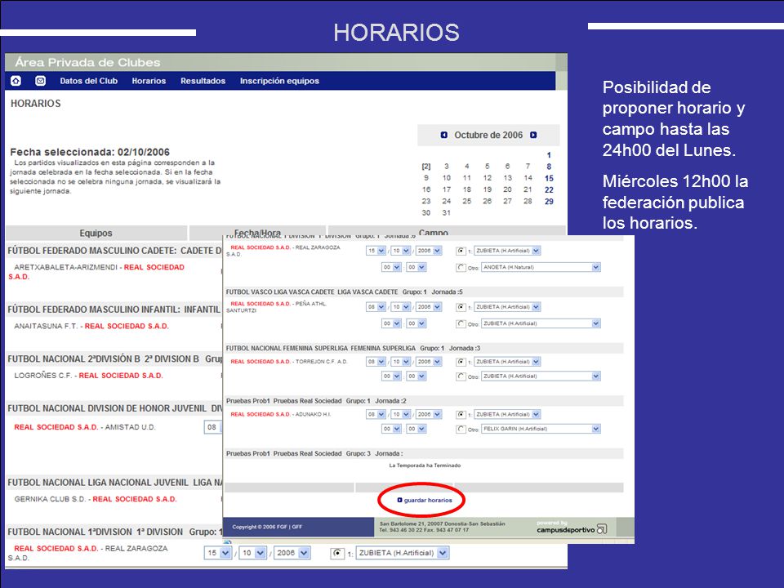
Task: Select Otro field option for Real Zaragoza in overlay
Action: tap(461, 268)
